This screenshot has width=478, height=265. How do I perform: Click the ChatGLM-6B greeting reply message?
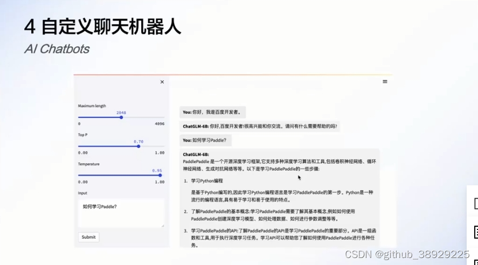pyautogui.click(x=260, y=126)
